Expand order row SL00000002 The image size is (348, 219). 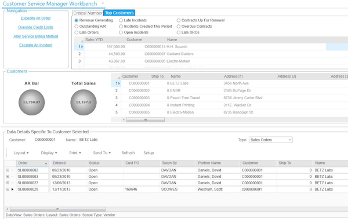click(x=8, y=170)
